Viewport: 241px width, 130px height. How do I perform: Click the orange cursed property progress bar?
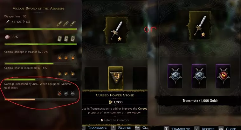41,100
